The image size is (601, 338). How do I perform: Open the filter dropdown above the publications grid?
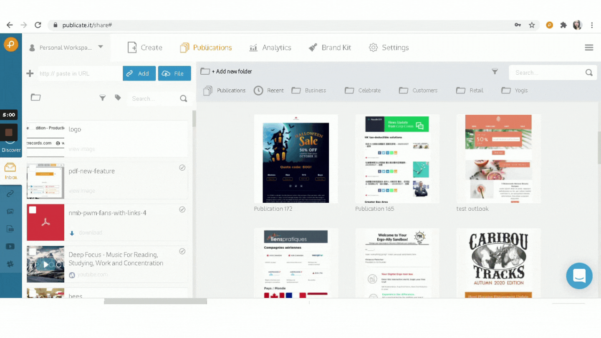(x=495, y=71)
